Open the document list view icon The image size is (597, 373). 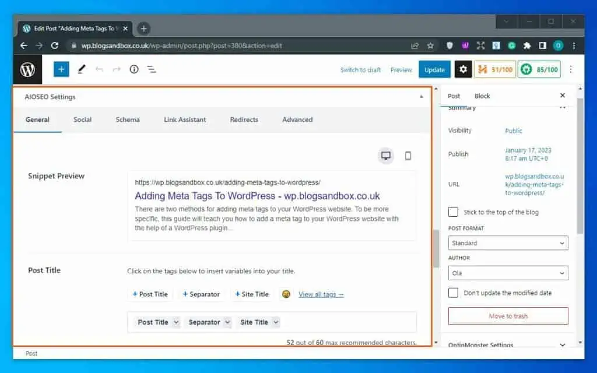tap(151, 69)
